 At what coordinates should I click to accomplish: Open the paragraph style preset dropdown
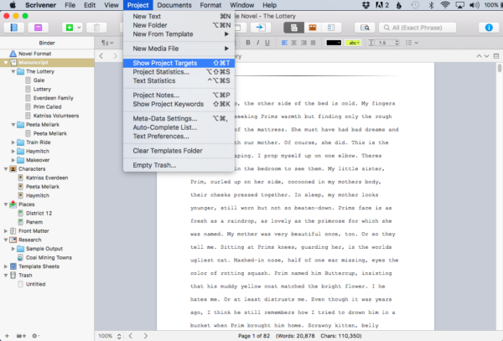click(x=107, y=43)
